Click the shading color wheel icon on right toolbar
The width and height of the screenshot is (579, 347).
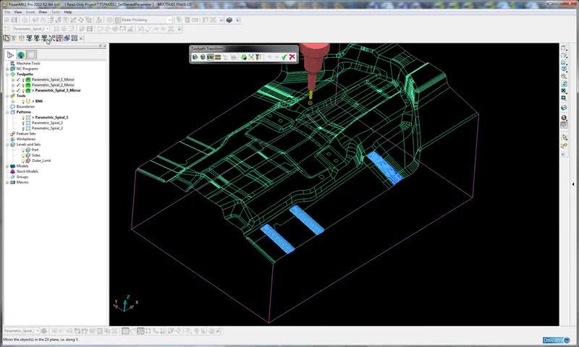(x=564, y=118)
